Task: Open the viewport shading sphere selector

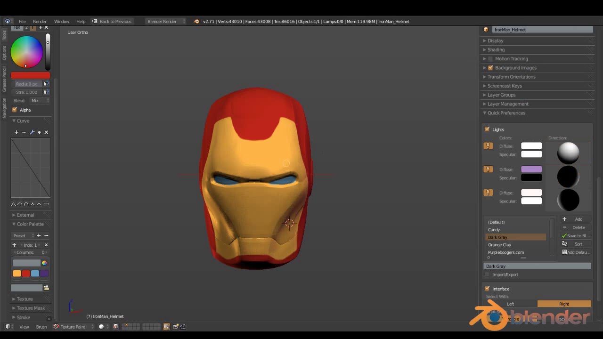Action: pyautogui.click(x=103, y=327)
